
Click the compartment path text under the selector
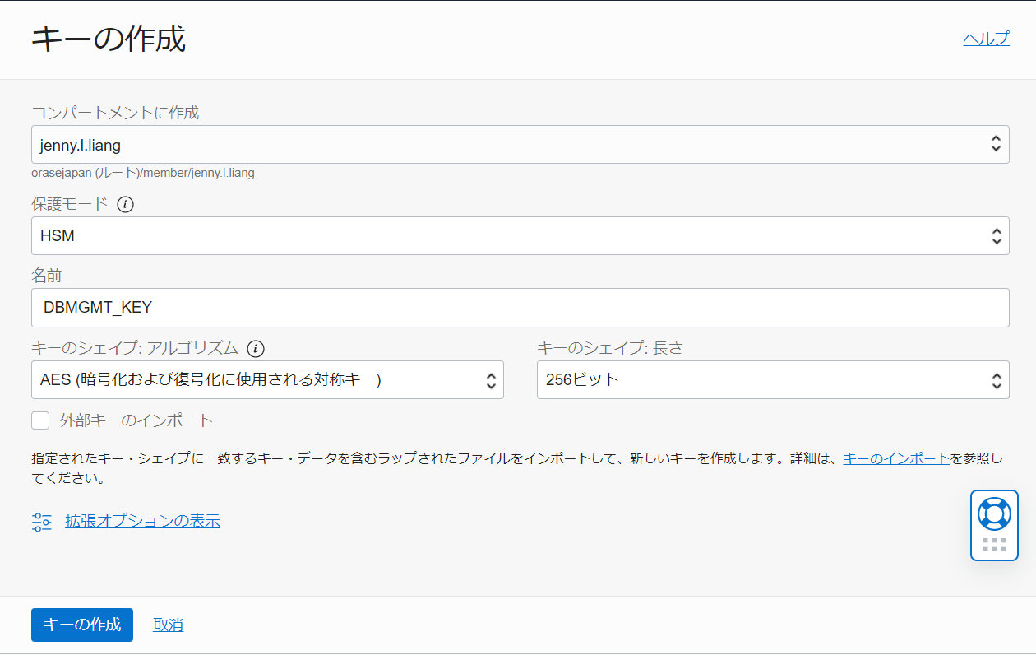coord(143,173)
